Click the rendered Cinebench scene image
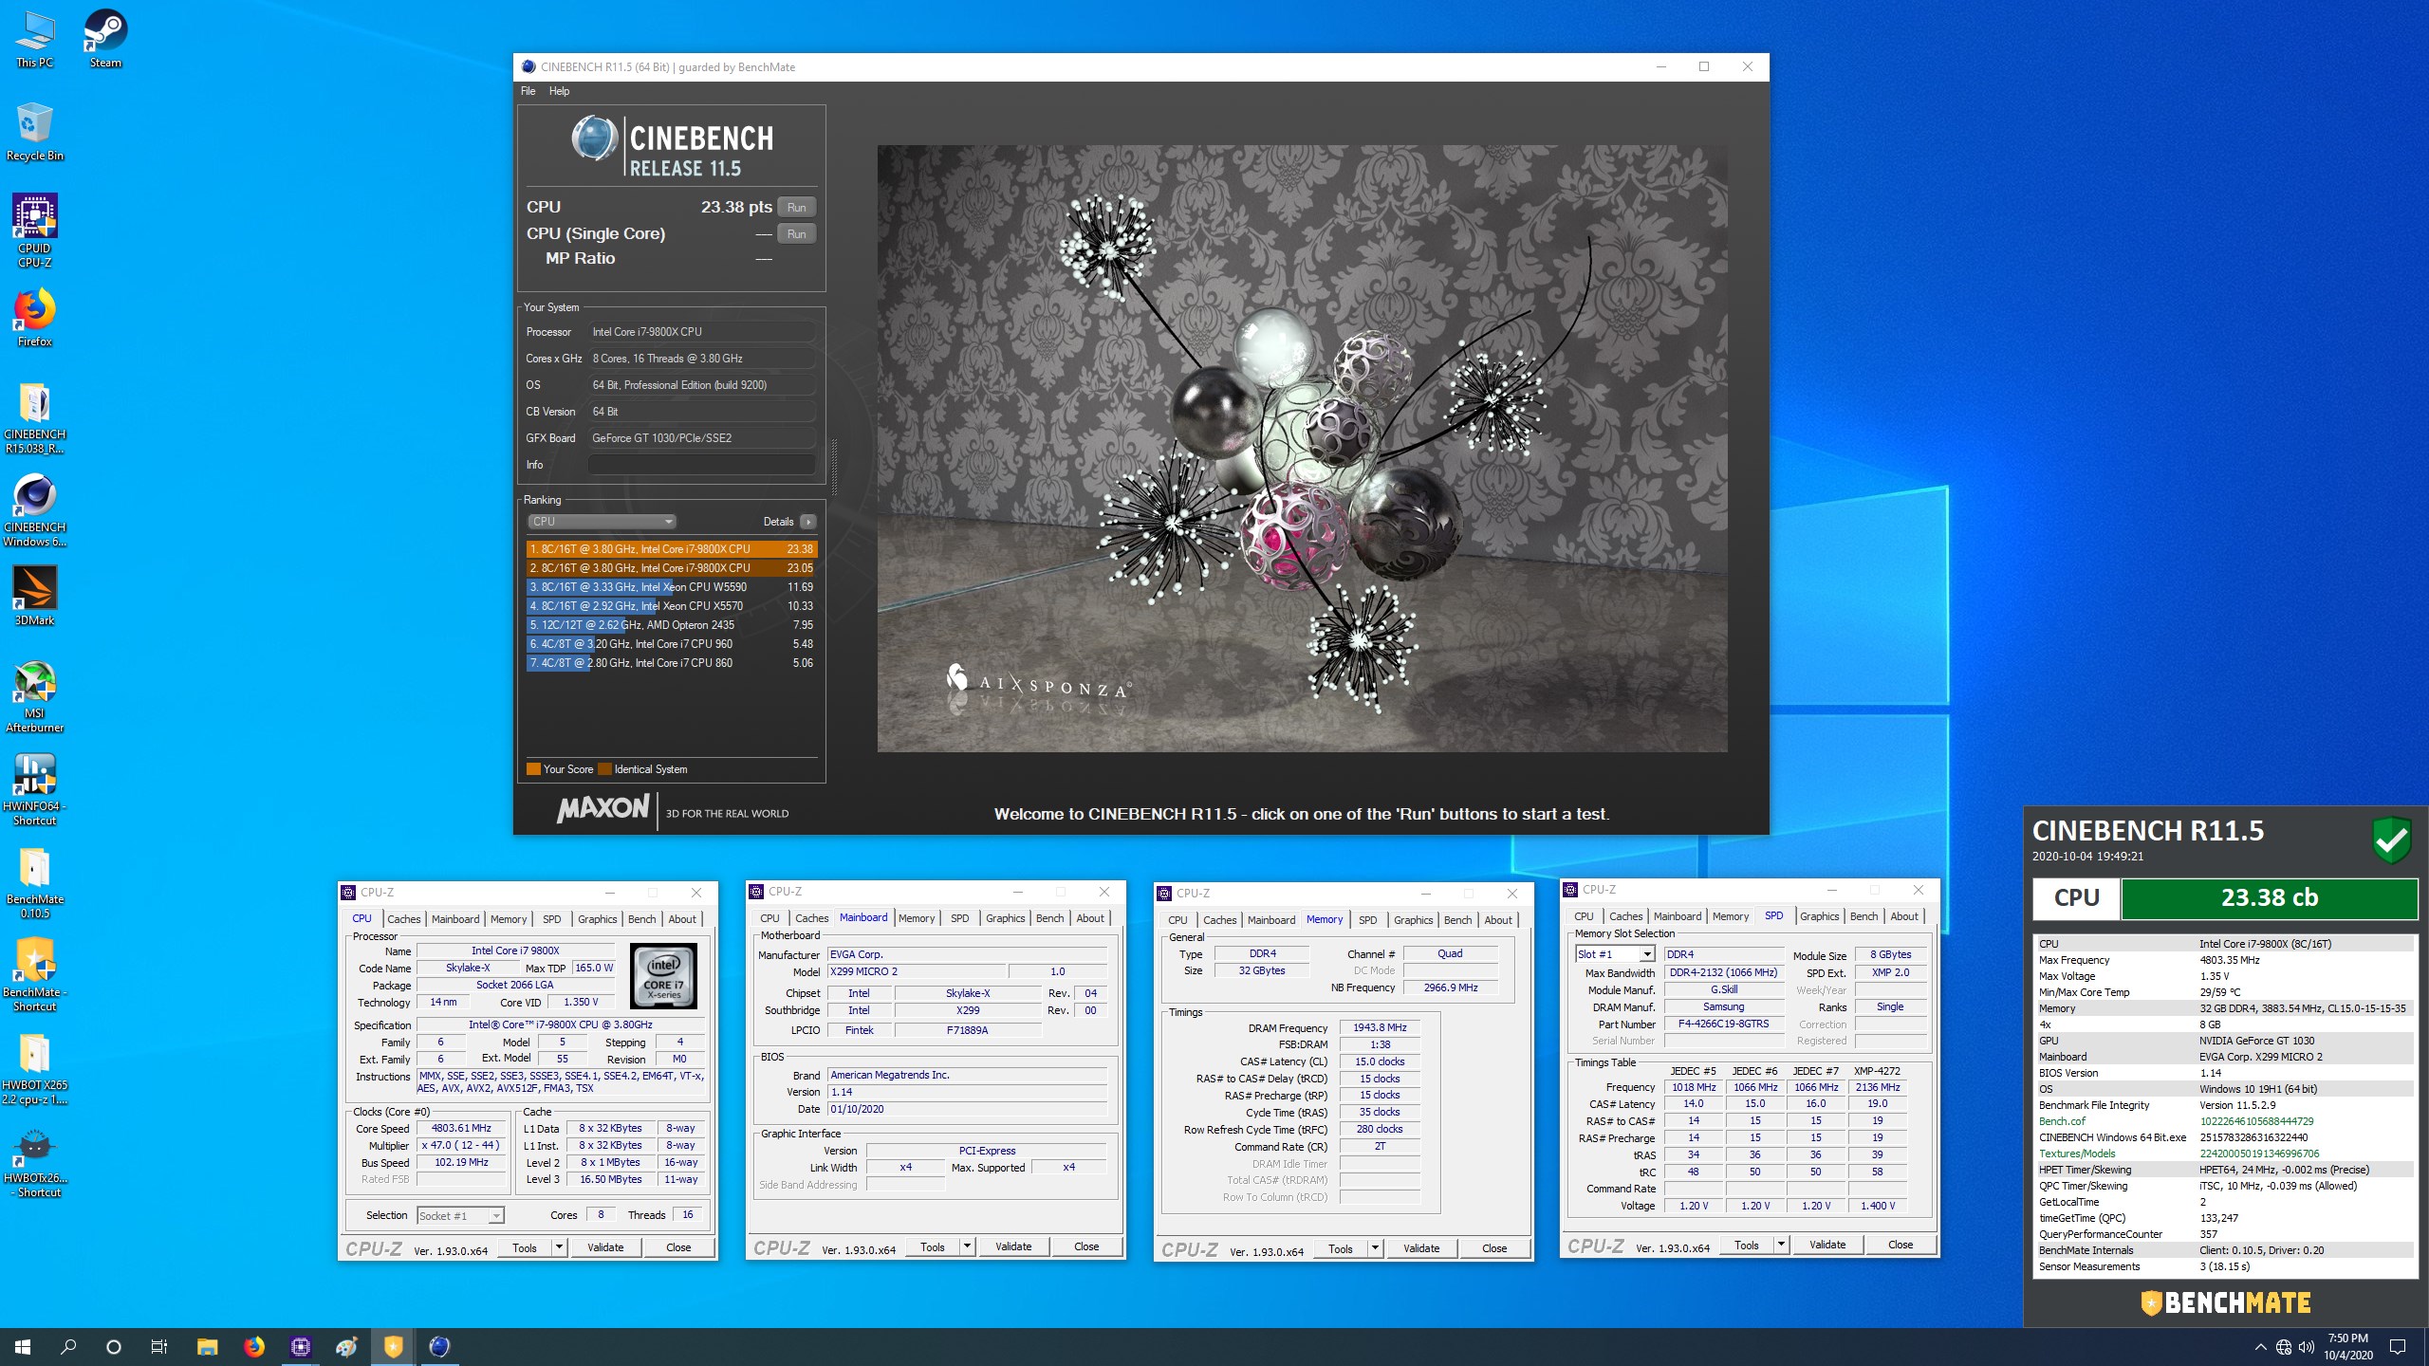 click(x=1302, y=449)
